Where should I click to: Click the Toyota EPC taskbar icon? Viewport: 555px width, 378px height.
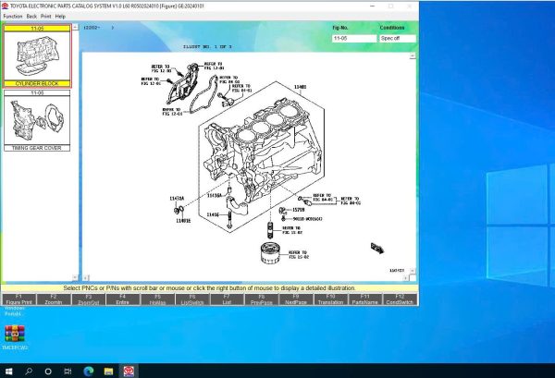coord(129,372)
